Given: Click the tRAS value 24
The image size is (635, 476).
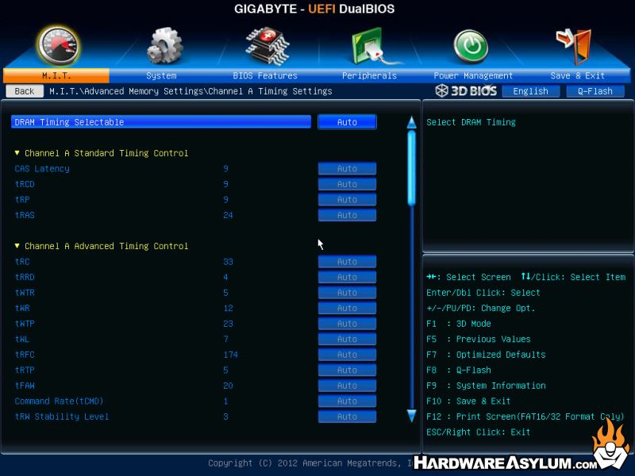Looking at the screenshot, I should coord(228,215).
